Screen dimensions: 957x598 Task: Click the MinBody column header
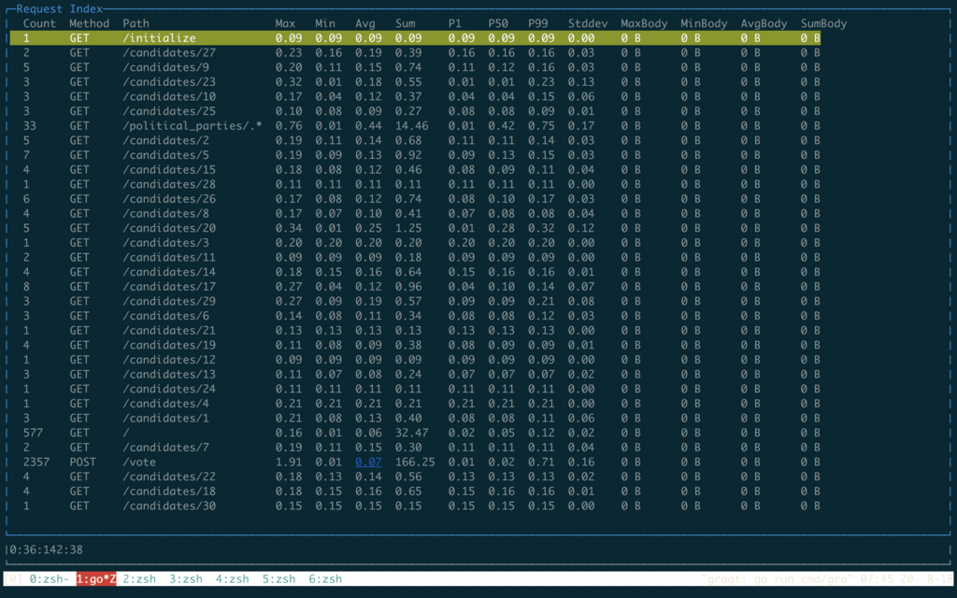[x=704, y=23]
